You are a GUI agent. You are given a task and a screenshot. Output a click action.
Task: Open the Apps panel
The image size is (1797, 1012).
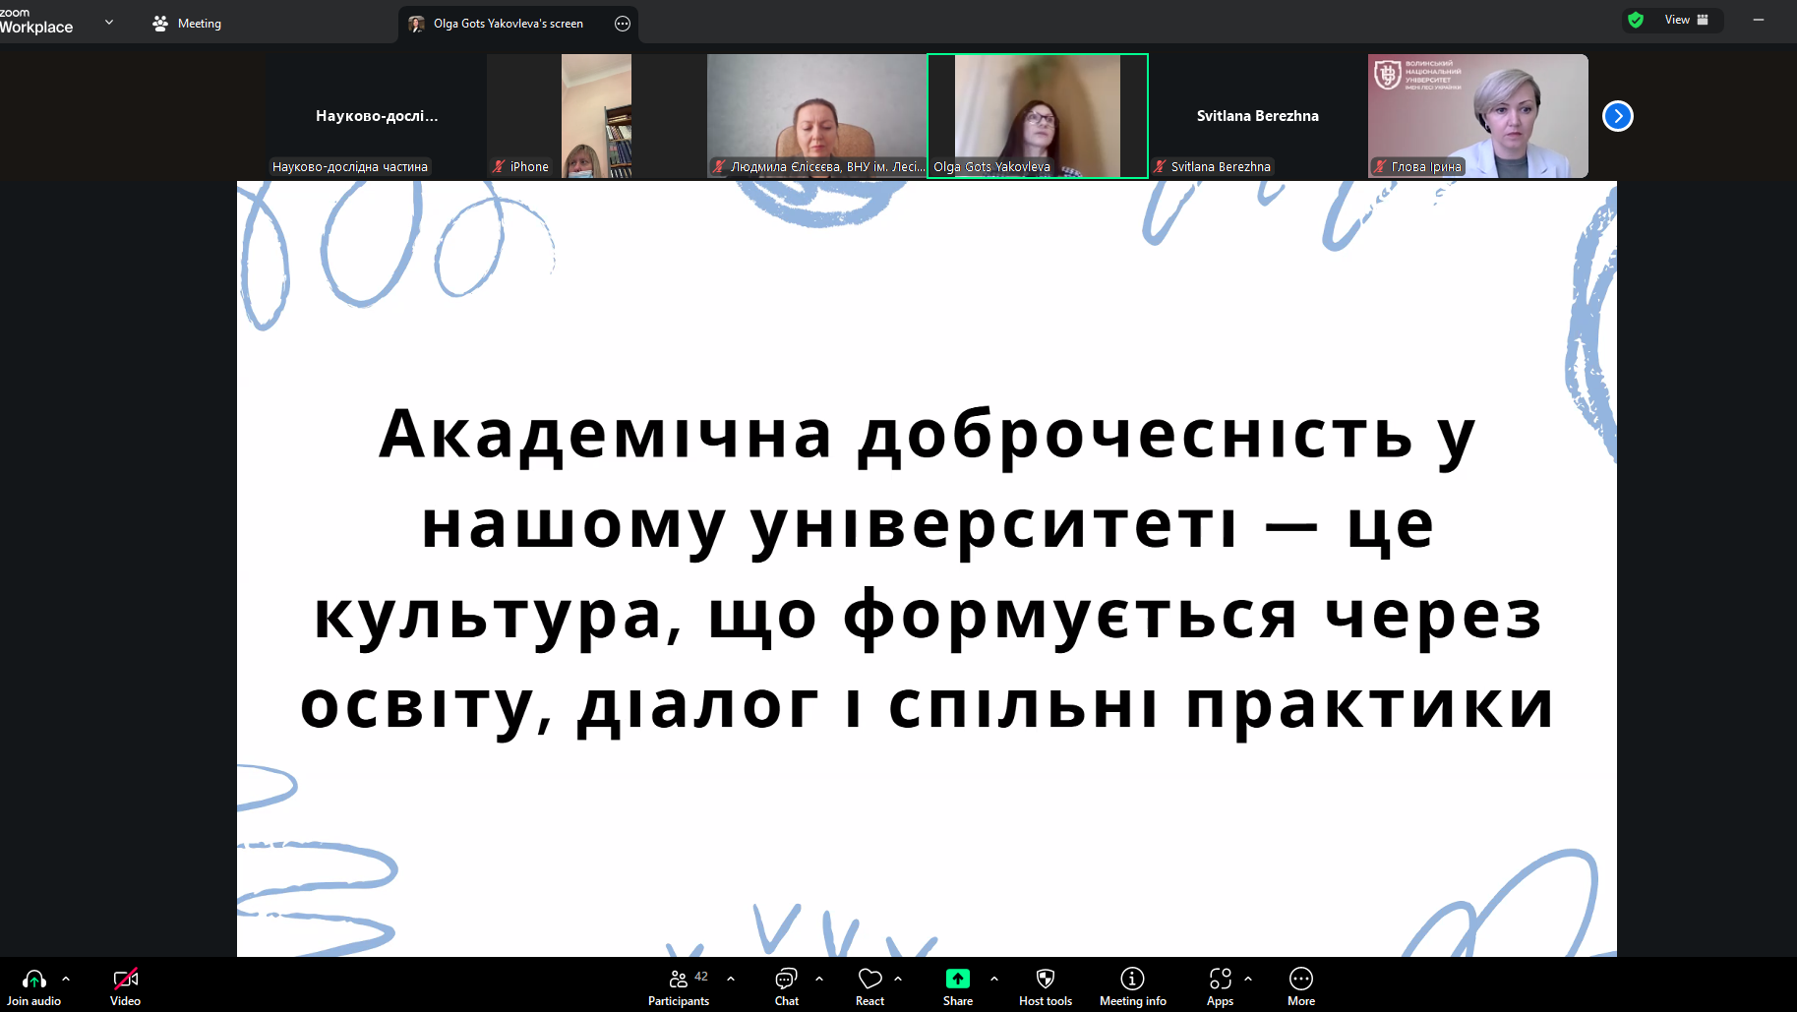[x=1220, y=986]
